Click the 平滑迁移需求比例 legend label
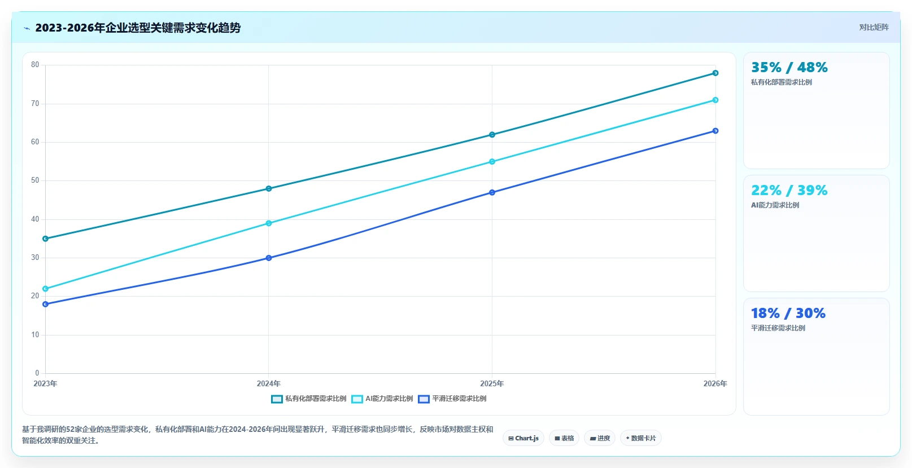 [x=459, y=399]
